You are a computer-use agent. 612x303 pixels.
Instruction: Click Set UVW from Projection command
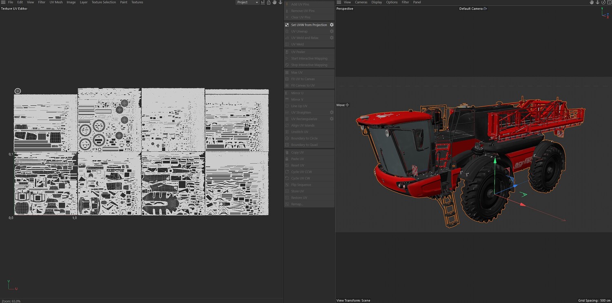tap(309, 25)
